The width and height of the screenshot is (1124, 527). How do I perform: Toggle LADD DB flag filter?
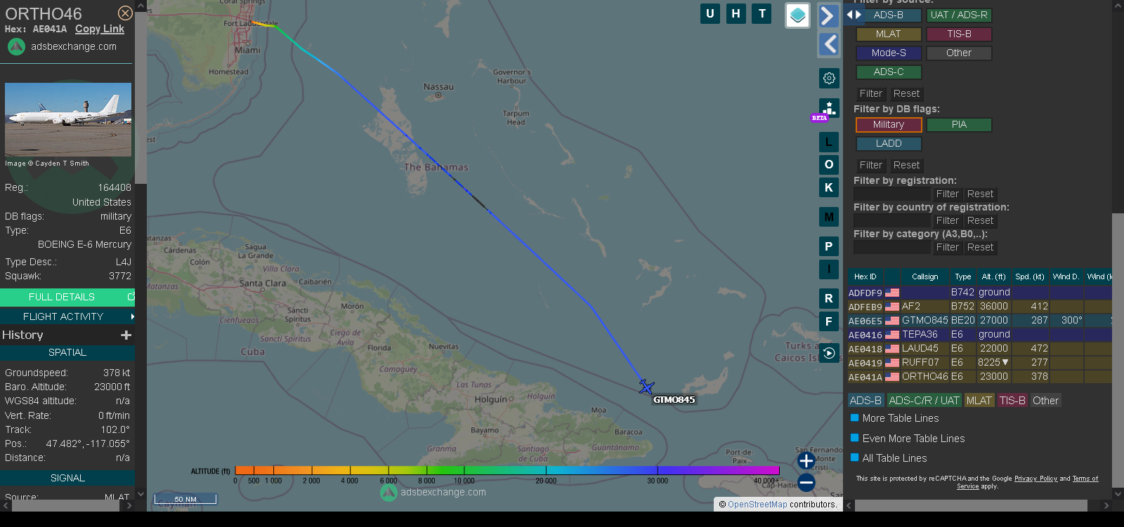click(889, 143)
